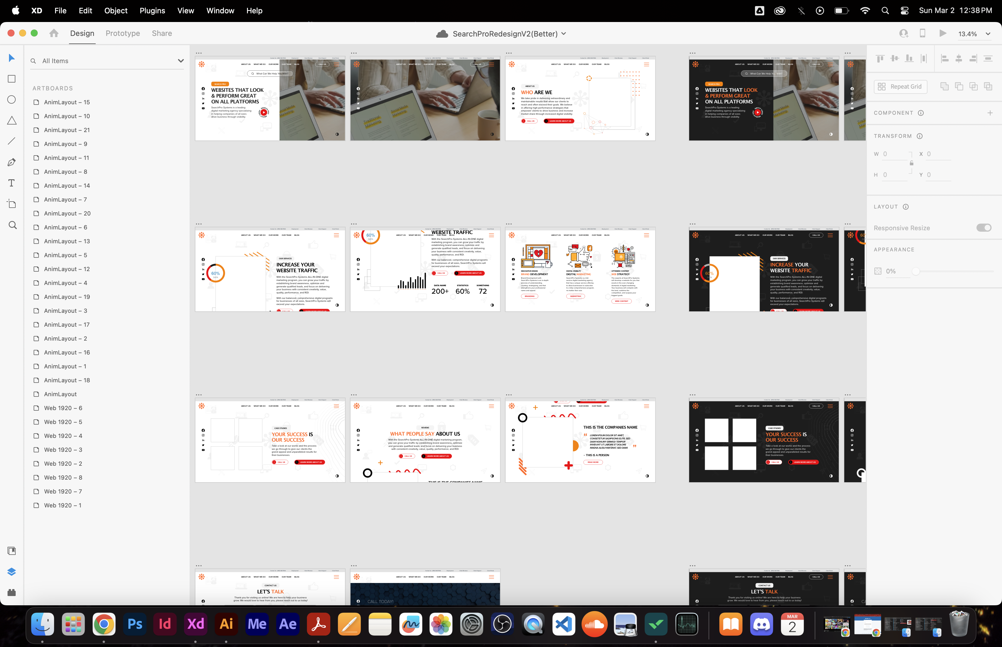Select the Pen tool
Viewport: 1002px width, 647px height.
tap(12, 162)
